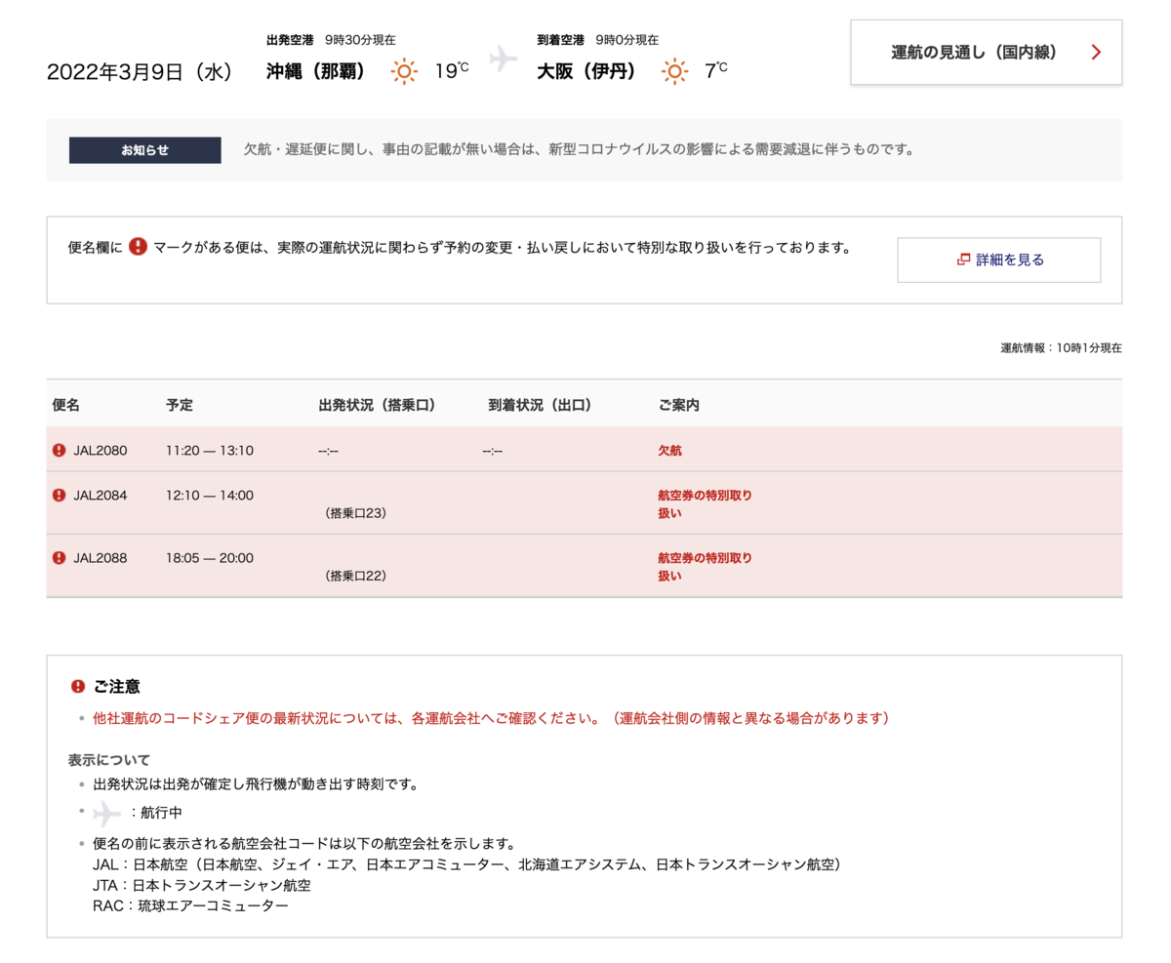Click departure airport 沖縄（那覇）
1171x963 pixels.
coord(316,71)
